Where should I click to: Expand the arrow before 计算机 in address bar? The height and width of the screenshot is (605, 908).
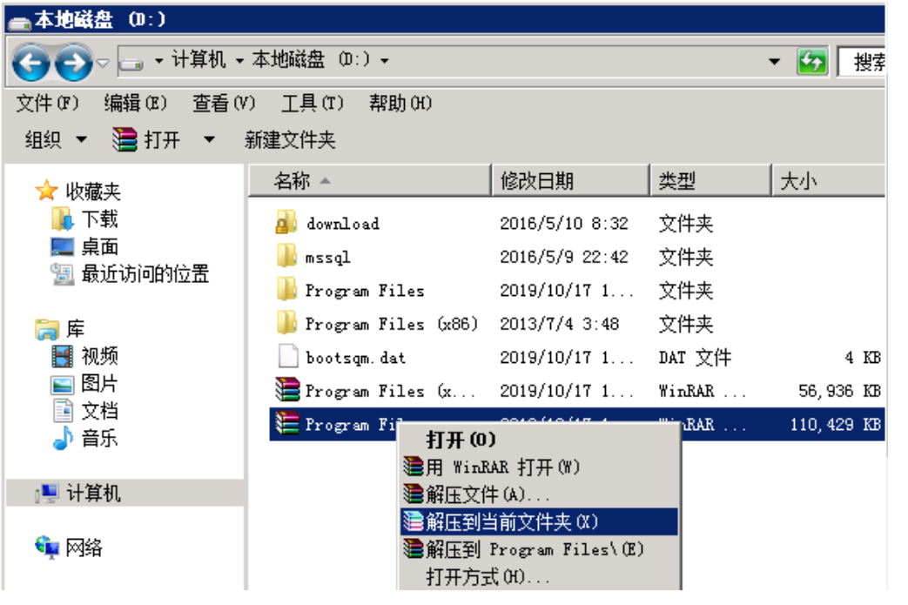(158, 60)
